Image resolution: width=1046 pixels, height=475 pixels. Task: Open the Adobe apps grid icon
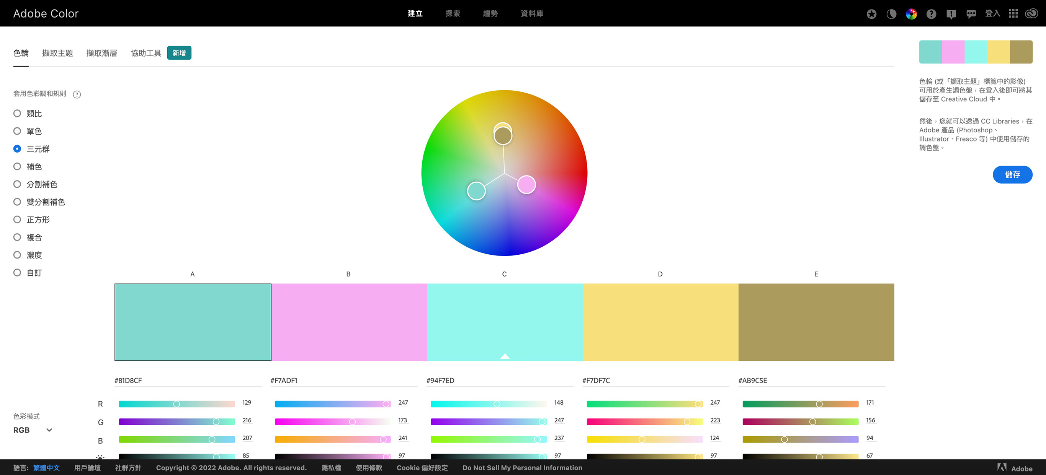(1013, 14)
